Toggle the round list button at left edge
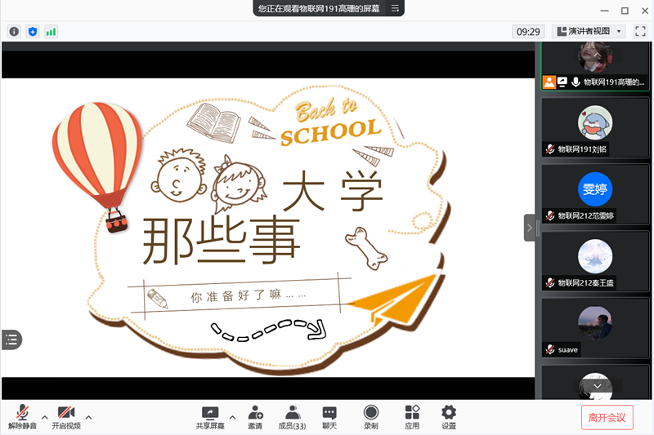The height and width of the screenshot is (435, 654). point(11,340)
